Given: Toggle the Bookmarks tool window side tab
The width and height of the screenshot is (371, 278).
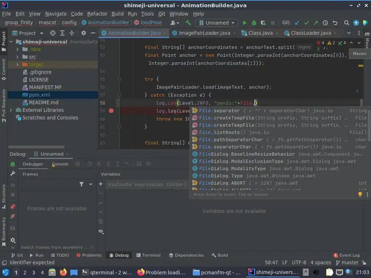Looking at the screenshot, I should pos(4,232).
